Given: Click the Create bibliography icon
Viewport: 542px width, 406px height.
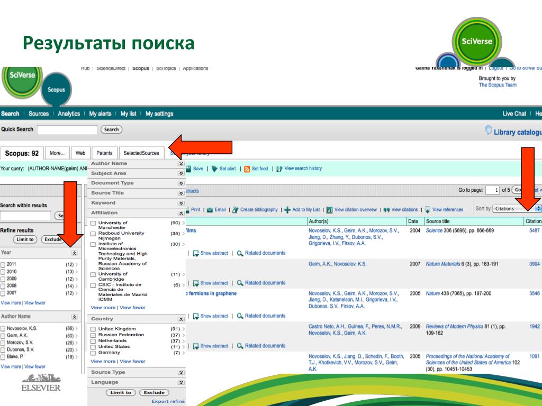Looking at the screenshot, I should pos(236,210).
